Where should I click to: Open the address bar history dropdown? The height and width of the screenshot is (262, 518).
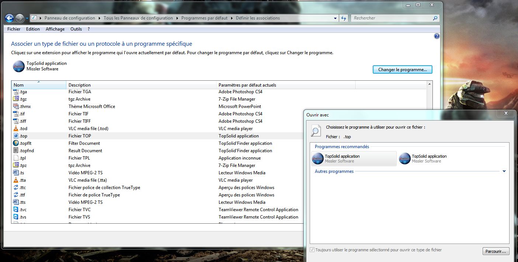[x=335, y=18]
